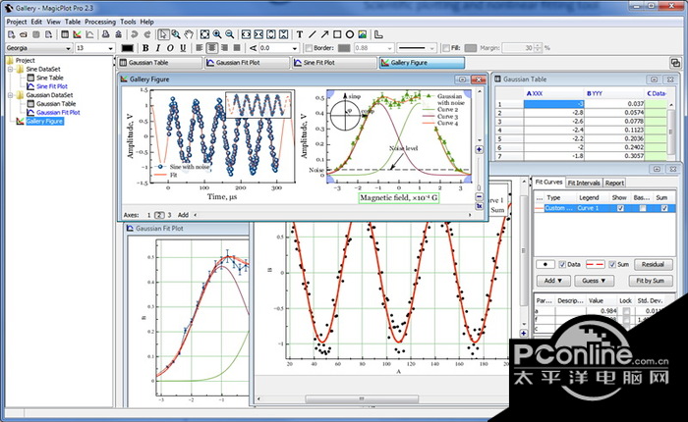Select the text drawing tool
The width and height of the screenshot is (688, 422).
(x=299, y=34)
